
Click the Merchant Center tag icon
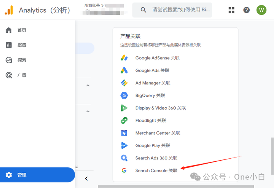124,133
